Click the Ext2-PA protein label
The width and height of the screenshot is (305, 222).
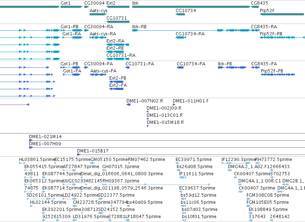(118, 85)
